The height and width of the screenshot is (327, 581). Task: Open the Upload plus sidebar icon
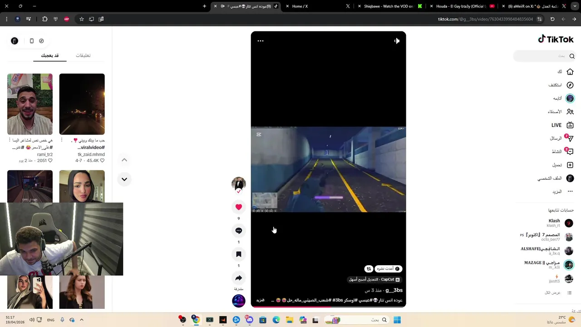[570, 165]
